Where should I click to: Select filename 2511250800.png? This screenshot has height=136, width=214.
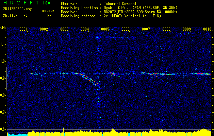[x=17, y=9]
